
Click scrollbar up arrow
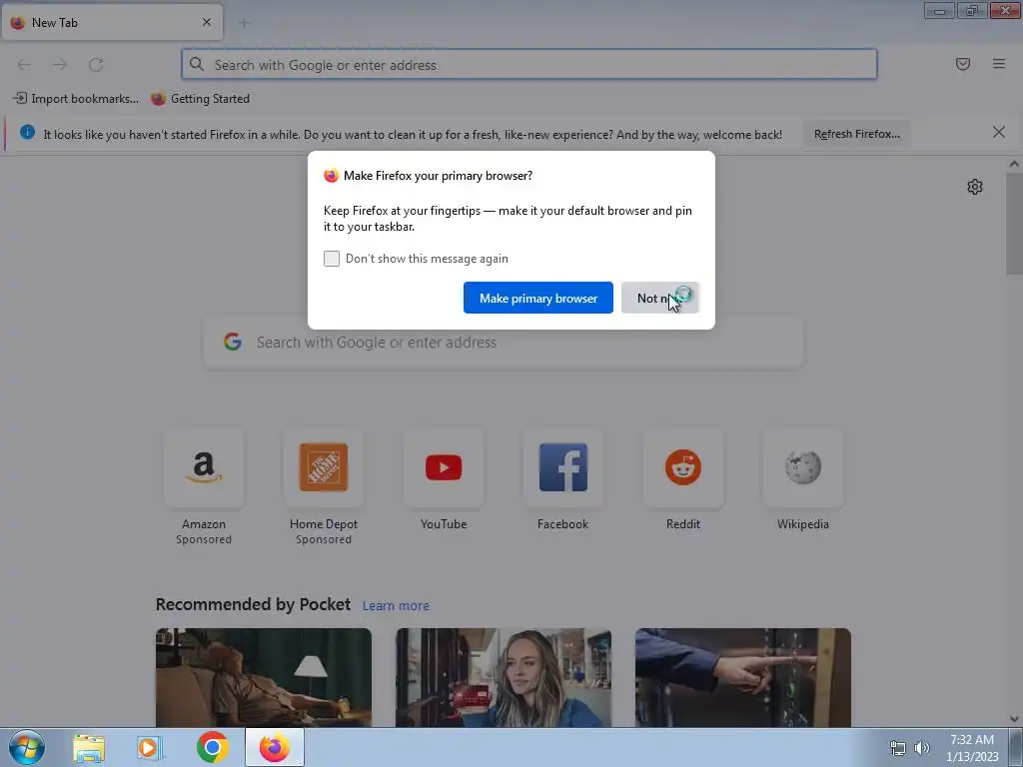click(x=1014, y=165)
